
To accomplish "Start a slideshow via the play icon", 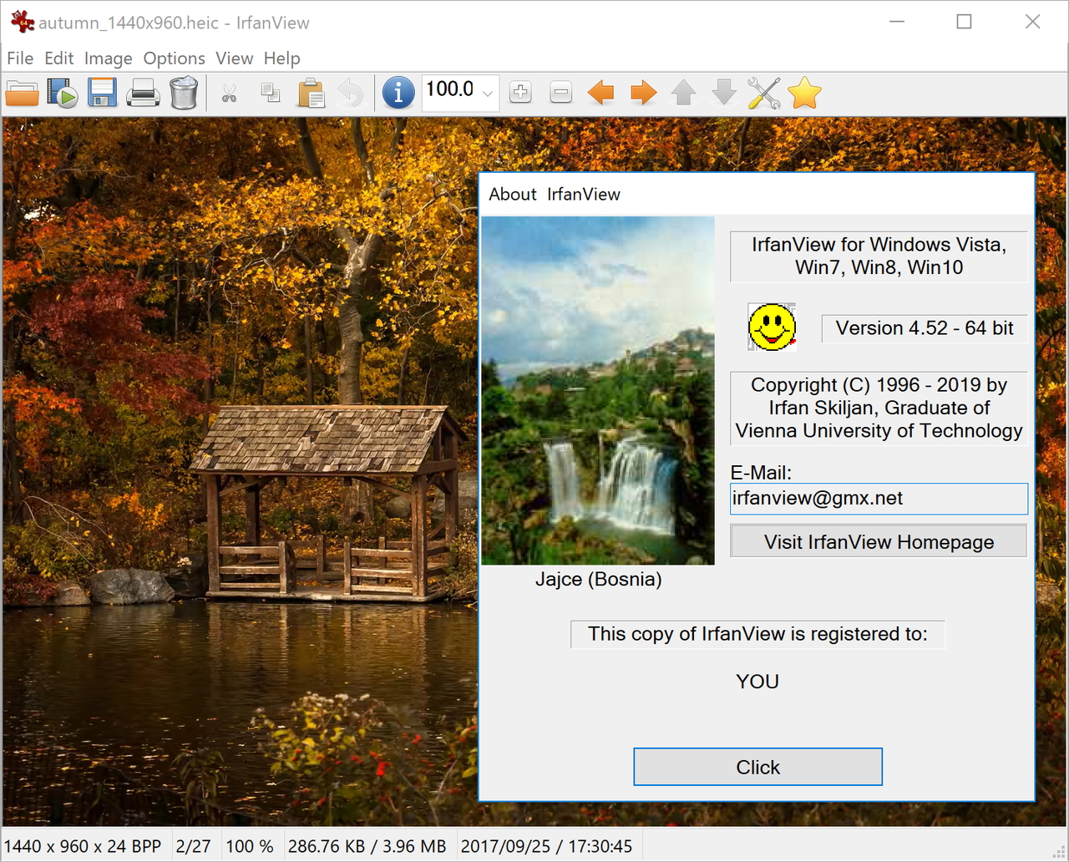I will click(x=62, y=93).
